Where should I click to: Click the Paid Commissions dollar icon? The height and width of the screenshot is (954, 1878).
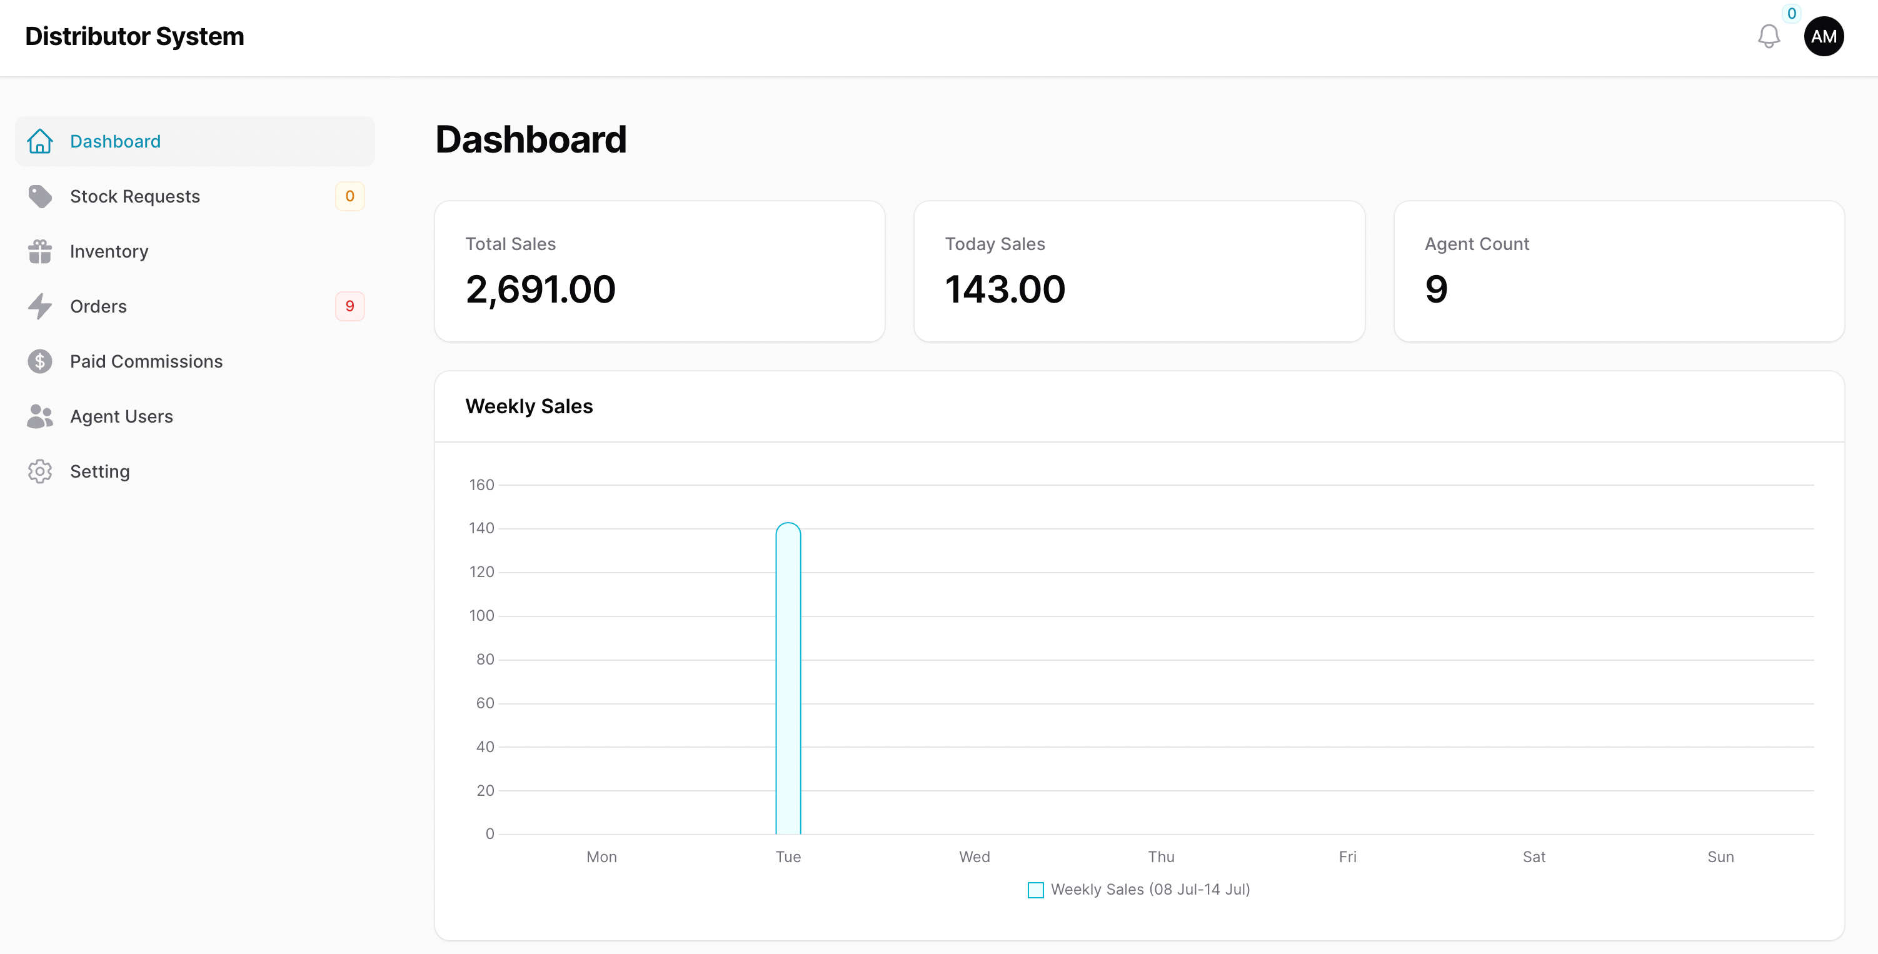[40, 361]
